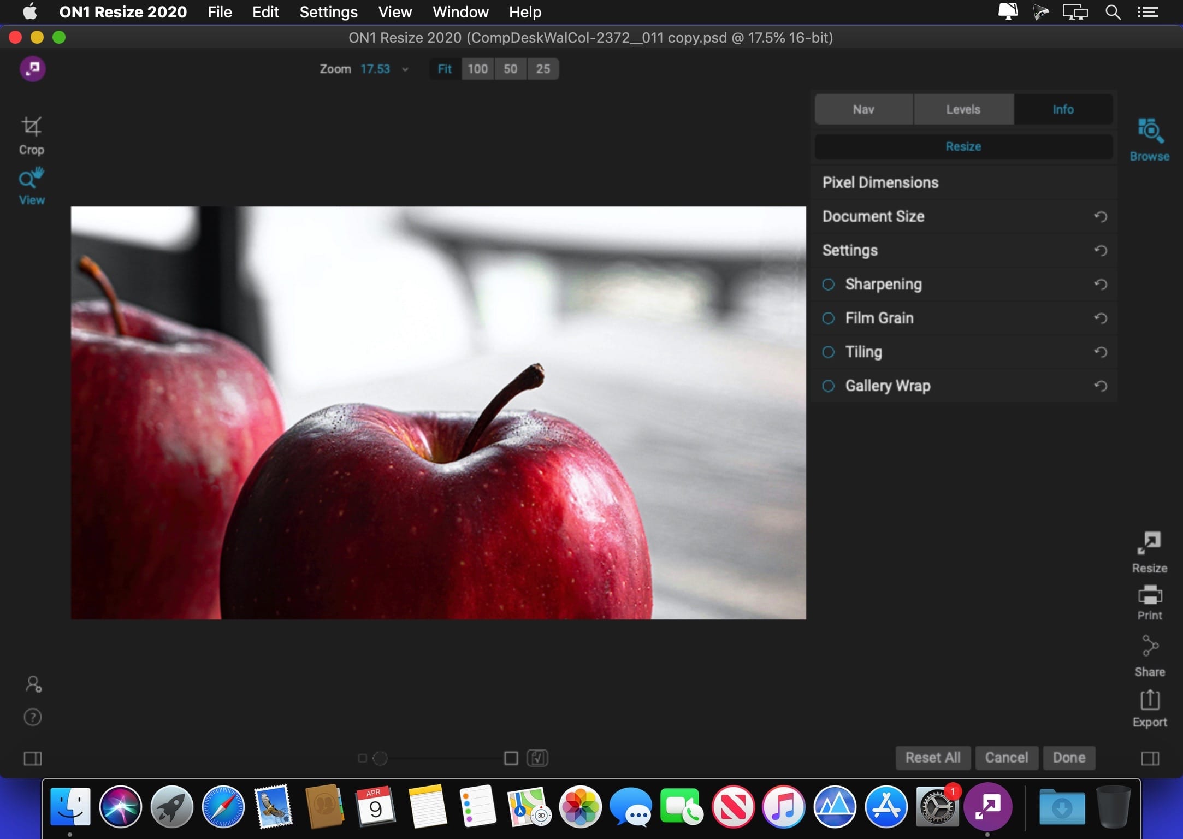1183x839 pixels.
Task: Enable the Film Grain toggle
Action: coord(828,318)
